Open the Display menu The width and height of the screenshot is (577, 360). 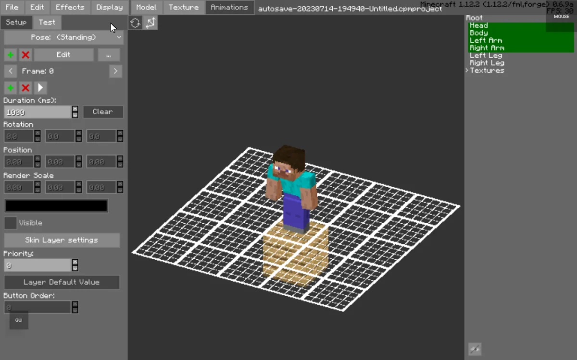pos(110,7)
